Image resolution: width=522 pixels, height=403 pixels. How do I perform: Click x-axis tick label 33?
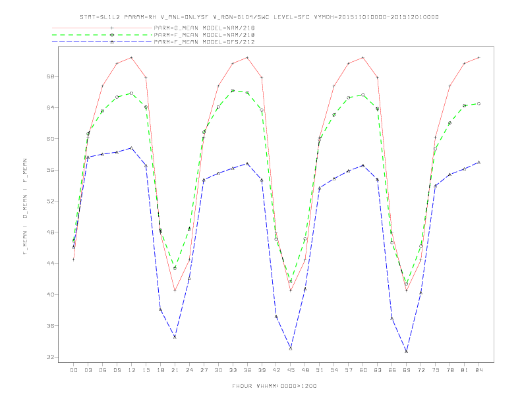233,370
